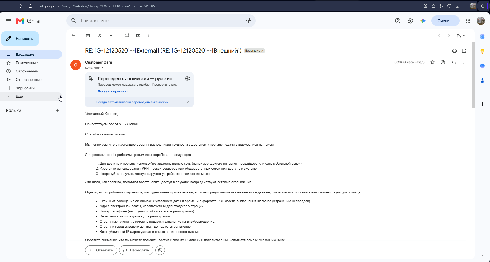Open translation settings gear icon
The image size is (490, 262).
click(187, 78)
